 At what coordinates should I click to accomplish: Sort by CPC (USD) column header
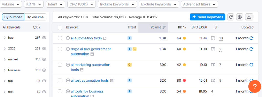(199, 27)
